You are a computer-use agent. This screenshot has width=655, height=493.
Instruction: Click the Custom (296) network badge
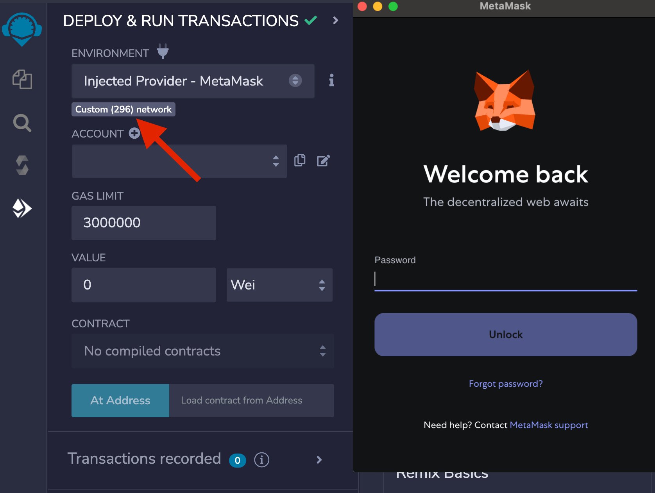click(x=123, y=109)
